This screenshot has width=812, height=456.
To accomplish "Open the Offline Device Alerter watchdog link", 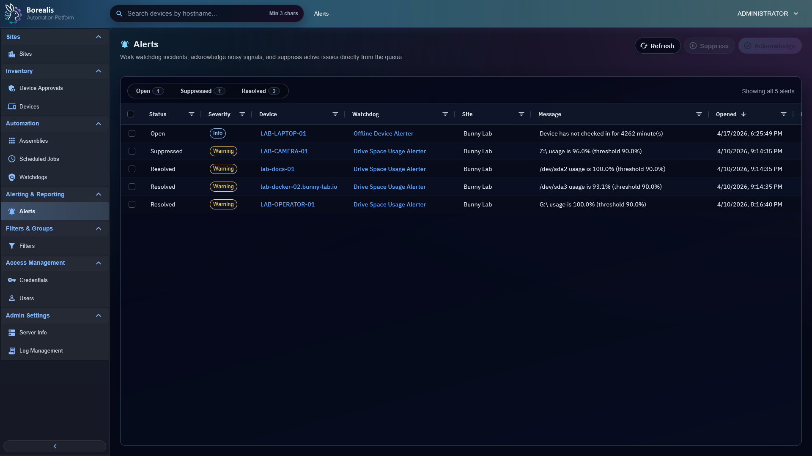I will pyautogui.click(x=383, y=133).
